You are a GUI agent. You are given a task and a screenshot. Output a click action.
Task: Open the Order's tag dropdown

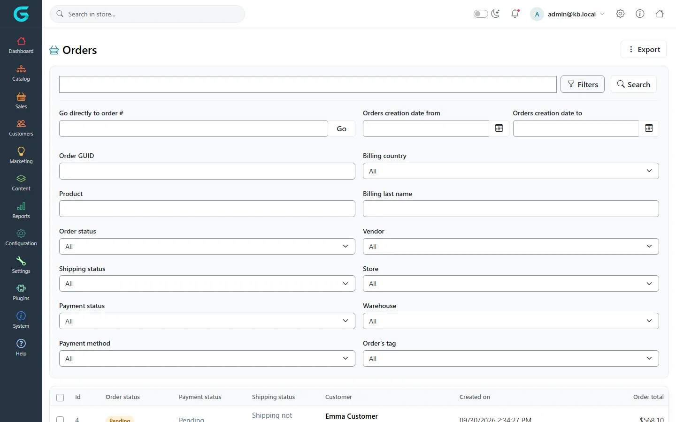click(x=511, y=359)
